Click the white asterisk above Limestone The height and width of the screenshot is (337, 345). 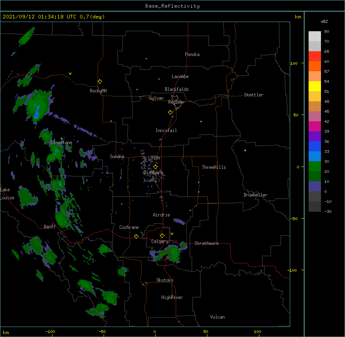point(62,138)
